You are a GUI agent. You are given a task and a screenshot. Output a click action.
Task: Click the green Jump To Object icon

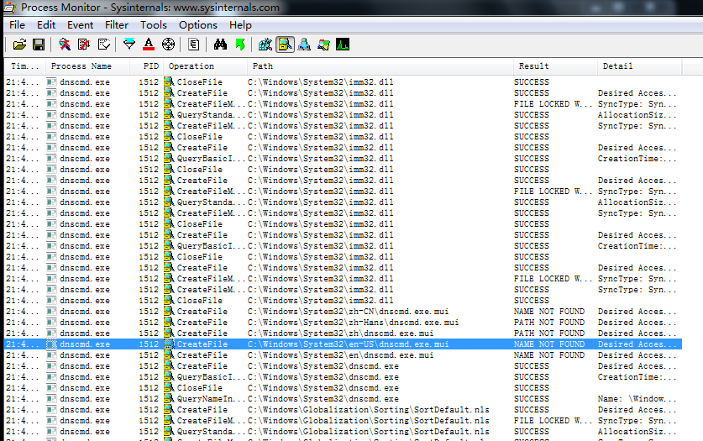[x=240, y=45]
